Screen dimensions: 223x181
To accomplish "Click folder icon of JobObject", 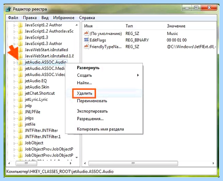I will pos(20,143).
